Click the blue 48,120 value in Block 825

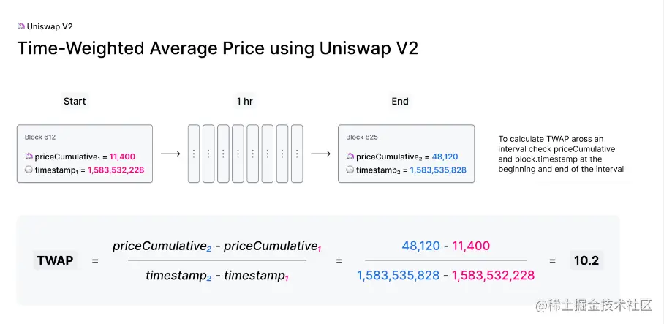pos(445,157)
